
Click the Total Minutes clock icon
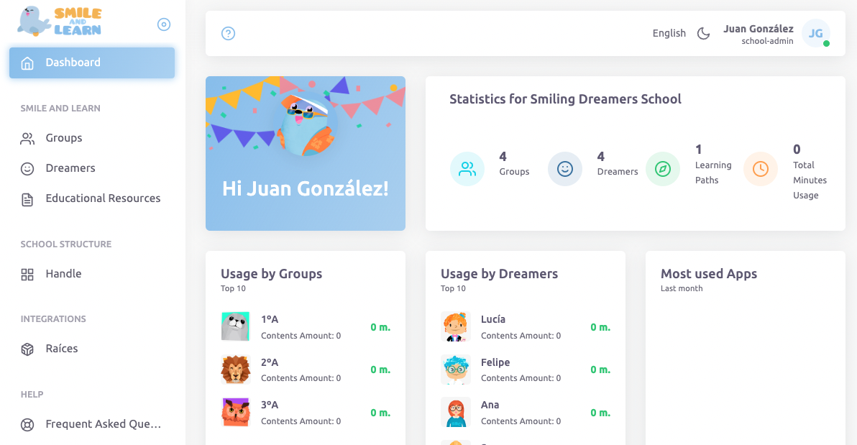[761, 169]
